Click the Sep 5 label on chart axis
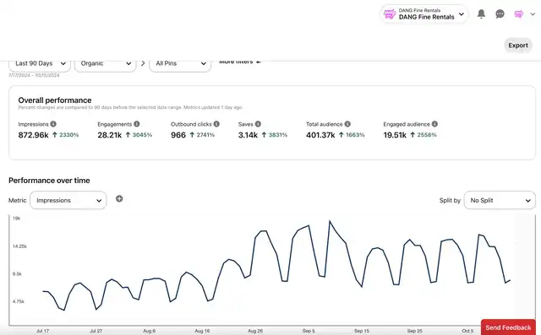The image size is (541, 335). pos(309,331)
